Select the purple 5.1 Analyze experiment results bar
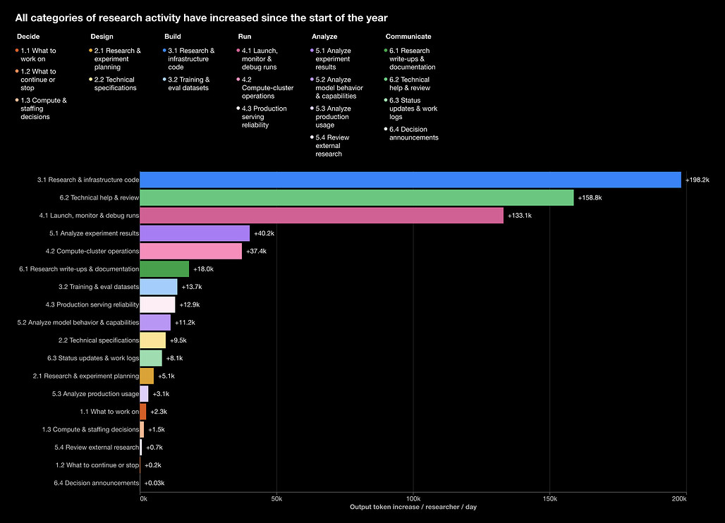Image resolution: width=725 pixels, height=523 pixels. (x=195, y=233)
